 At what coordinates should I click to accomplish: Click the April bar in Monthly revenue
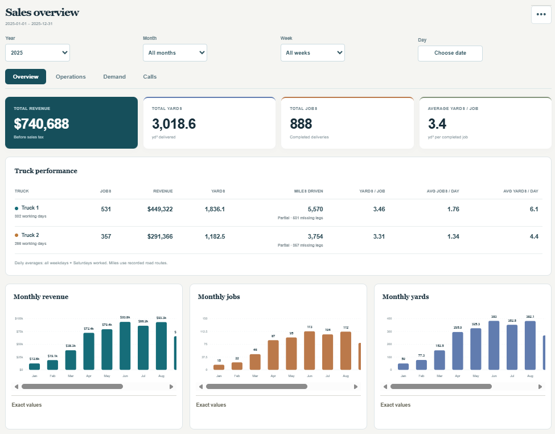[89, 351]
